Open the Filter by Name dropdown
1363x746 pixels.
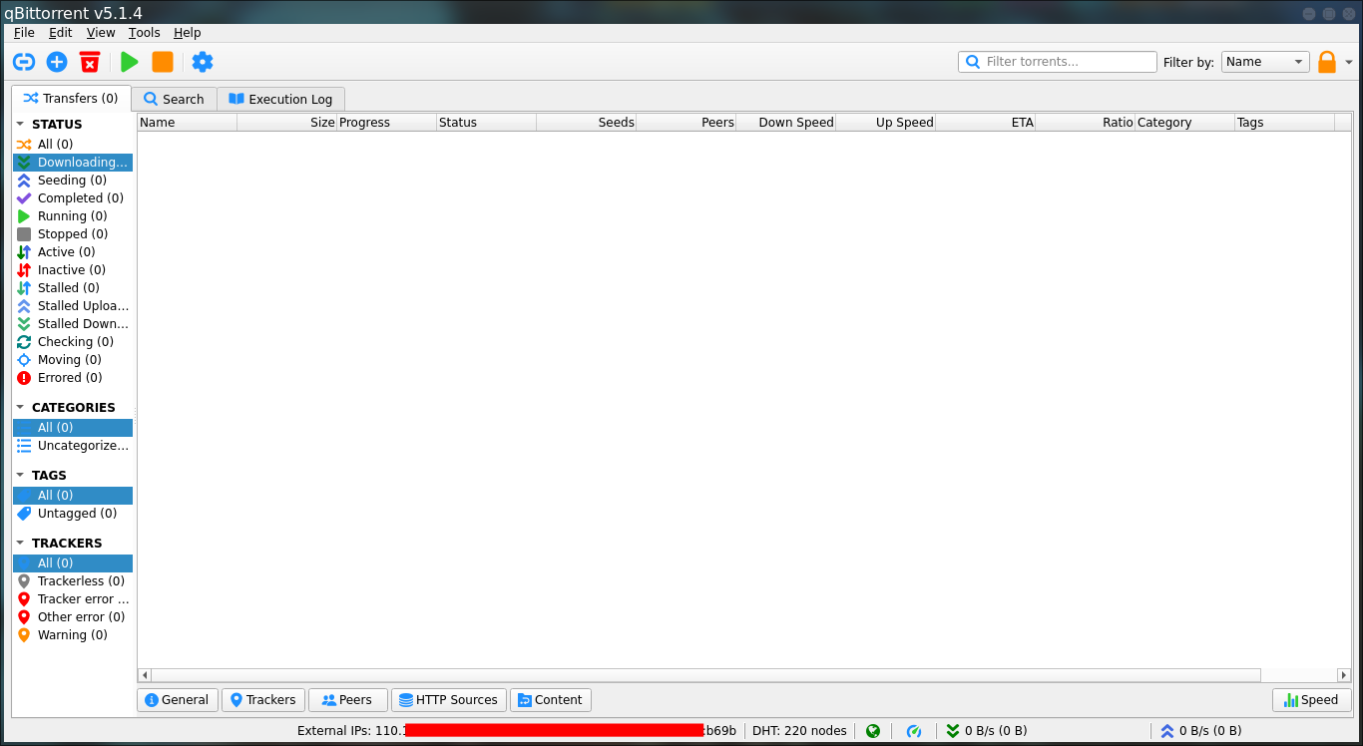pos(1265,62)
